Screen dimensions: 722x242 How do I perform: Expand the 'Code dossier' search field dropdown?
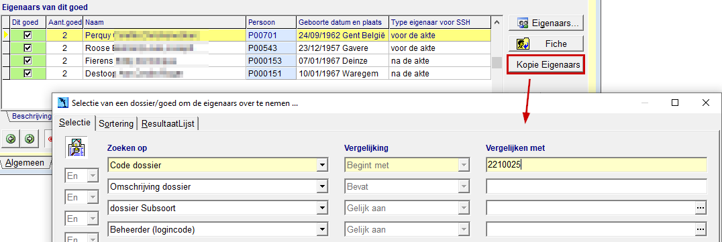(x=323, y=165)
